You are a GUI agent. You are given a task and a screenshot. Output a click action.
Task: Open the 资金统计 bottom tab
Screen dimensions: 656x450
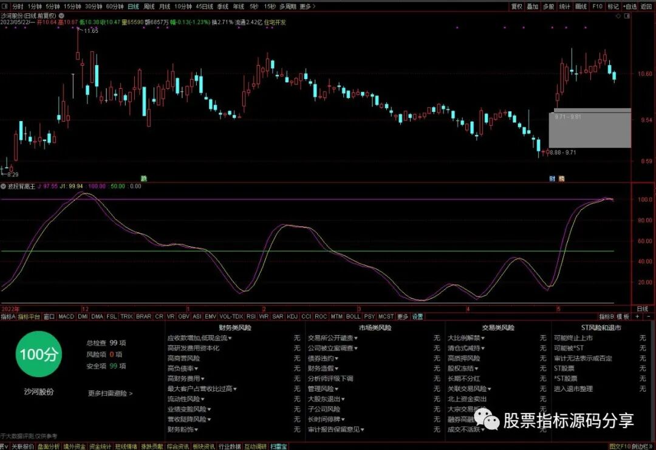[100, 446]
